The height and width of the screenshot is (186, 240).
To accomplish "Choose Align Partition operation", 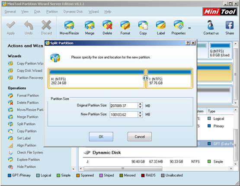I will [22, 145].
